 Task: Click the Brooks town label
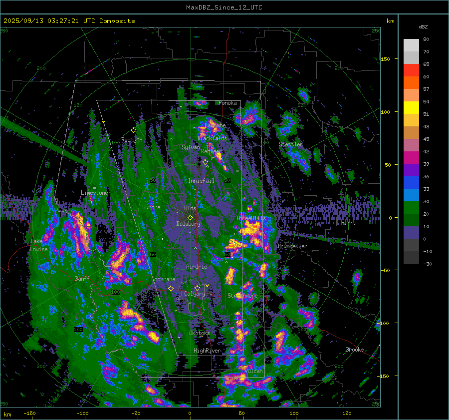355,350
